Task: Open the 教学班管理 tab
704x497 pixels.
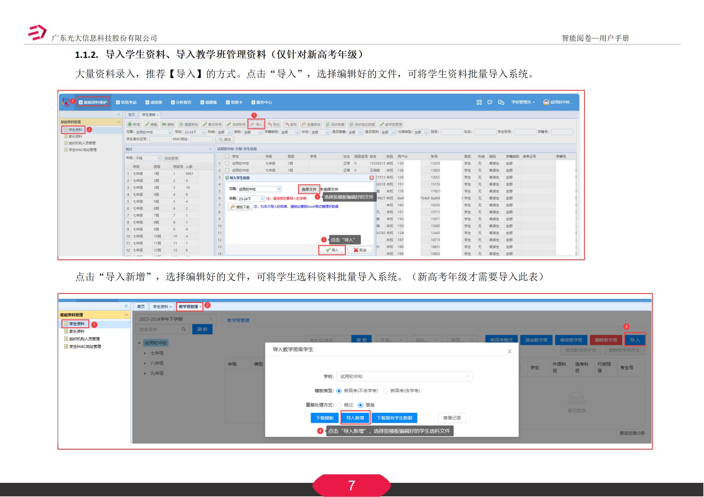Action: pyautogui.click(x=189, y=306)
